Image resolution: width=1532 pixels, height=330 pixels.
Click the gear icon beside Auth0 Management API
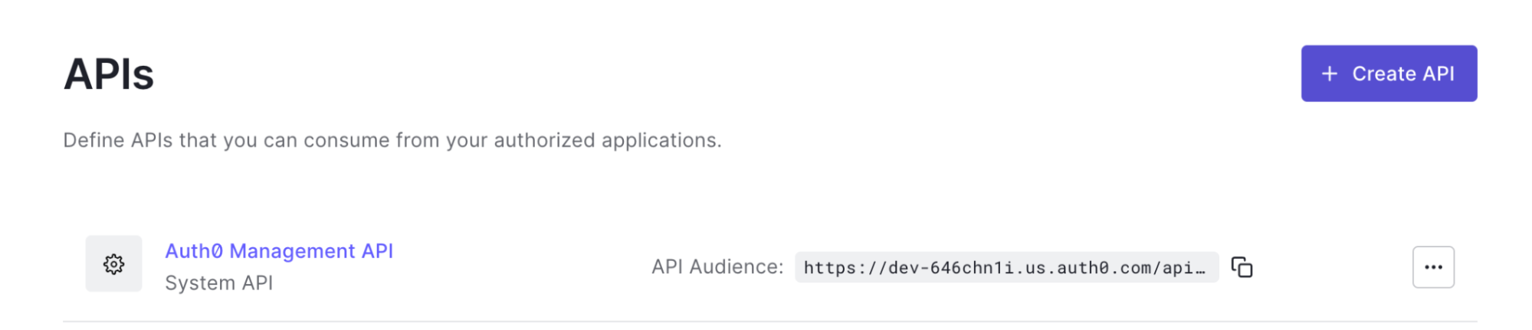pos(113,264)
